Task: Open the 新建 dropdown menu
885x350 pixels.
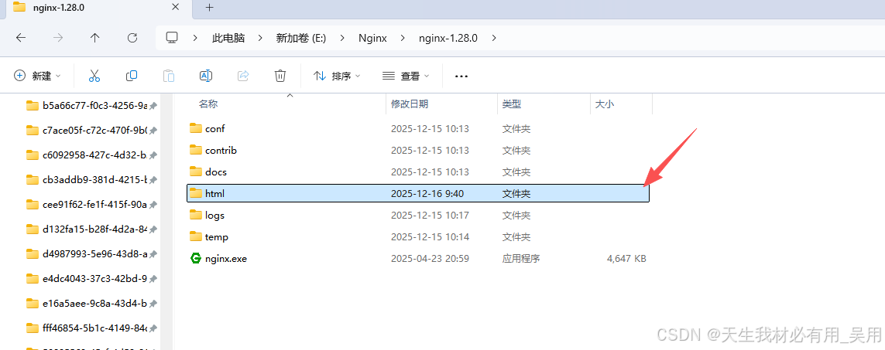Action: pyautogui.click(x=37, y=76)
